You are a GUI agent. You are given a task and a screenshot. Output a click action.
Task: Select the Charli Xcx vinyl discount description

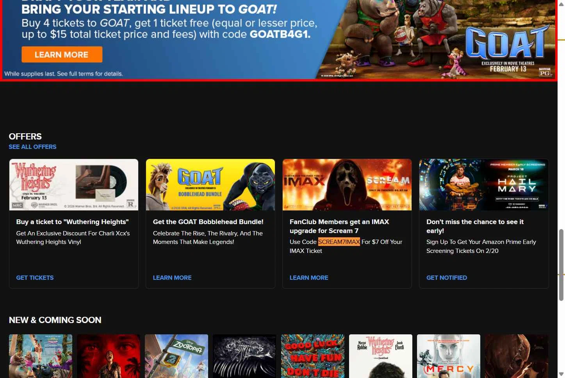pyautogui.click(x=73, y=237)
